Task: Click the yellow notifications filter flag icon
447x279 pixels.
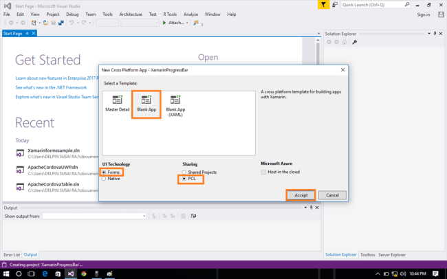Action: [323, 5]
